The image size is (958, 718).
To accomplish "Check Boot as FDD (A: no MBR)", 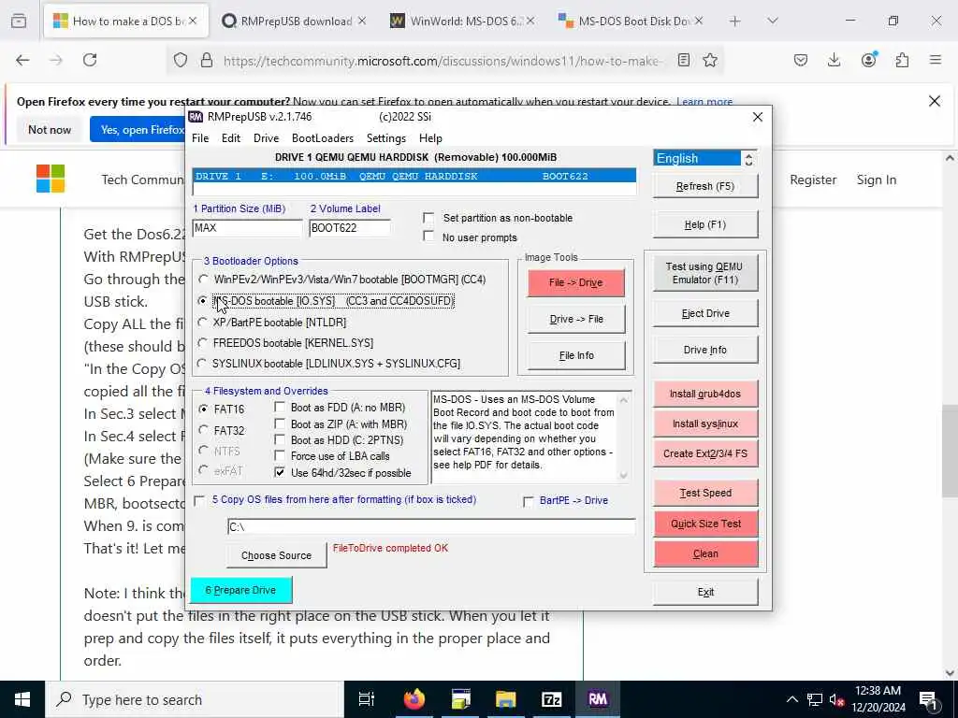I will (x=280, y=408).
